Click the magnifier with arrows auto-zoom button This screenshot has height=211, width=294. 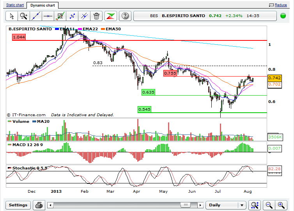(x=255, y=205)
